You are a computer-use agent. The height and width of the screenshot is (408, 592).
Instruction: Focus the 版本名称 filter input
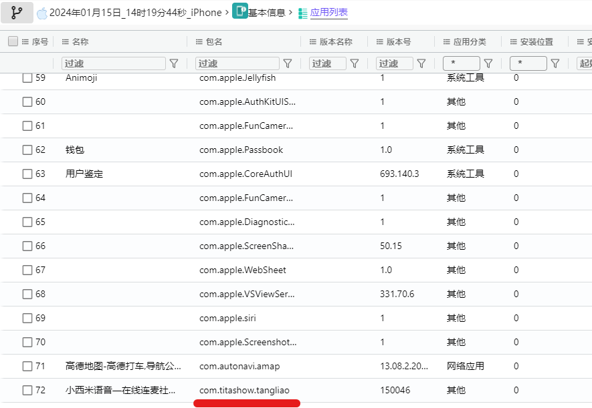pos(328,63)
